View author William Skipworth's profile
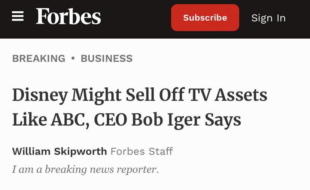The image size is (310, 190). pos(60,151)
